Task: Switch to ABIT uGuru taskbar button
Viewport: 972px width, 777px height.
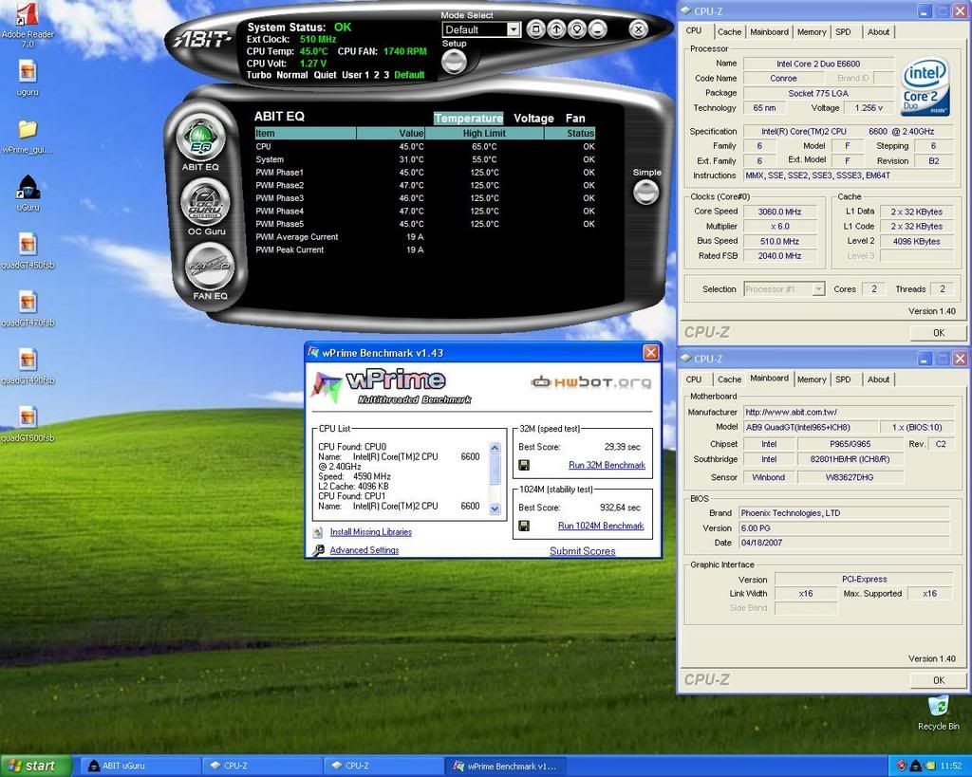Action: [x=140, y=766]
